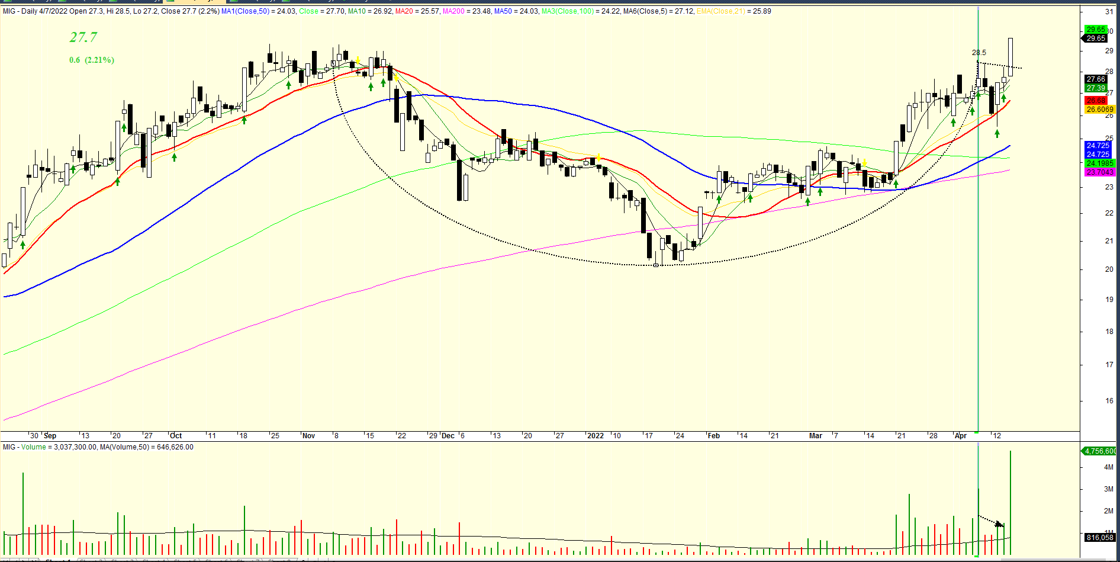
Task: Click the 2022 label on the date axis
Action: coord(595,436)
